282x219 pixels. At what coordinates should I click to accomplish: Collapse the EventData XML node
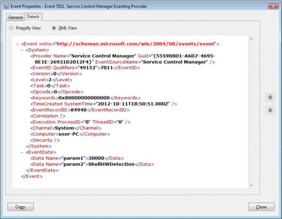pos(22,153)
